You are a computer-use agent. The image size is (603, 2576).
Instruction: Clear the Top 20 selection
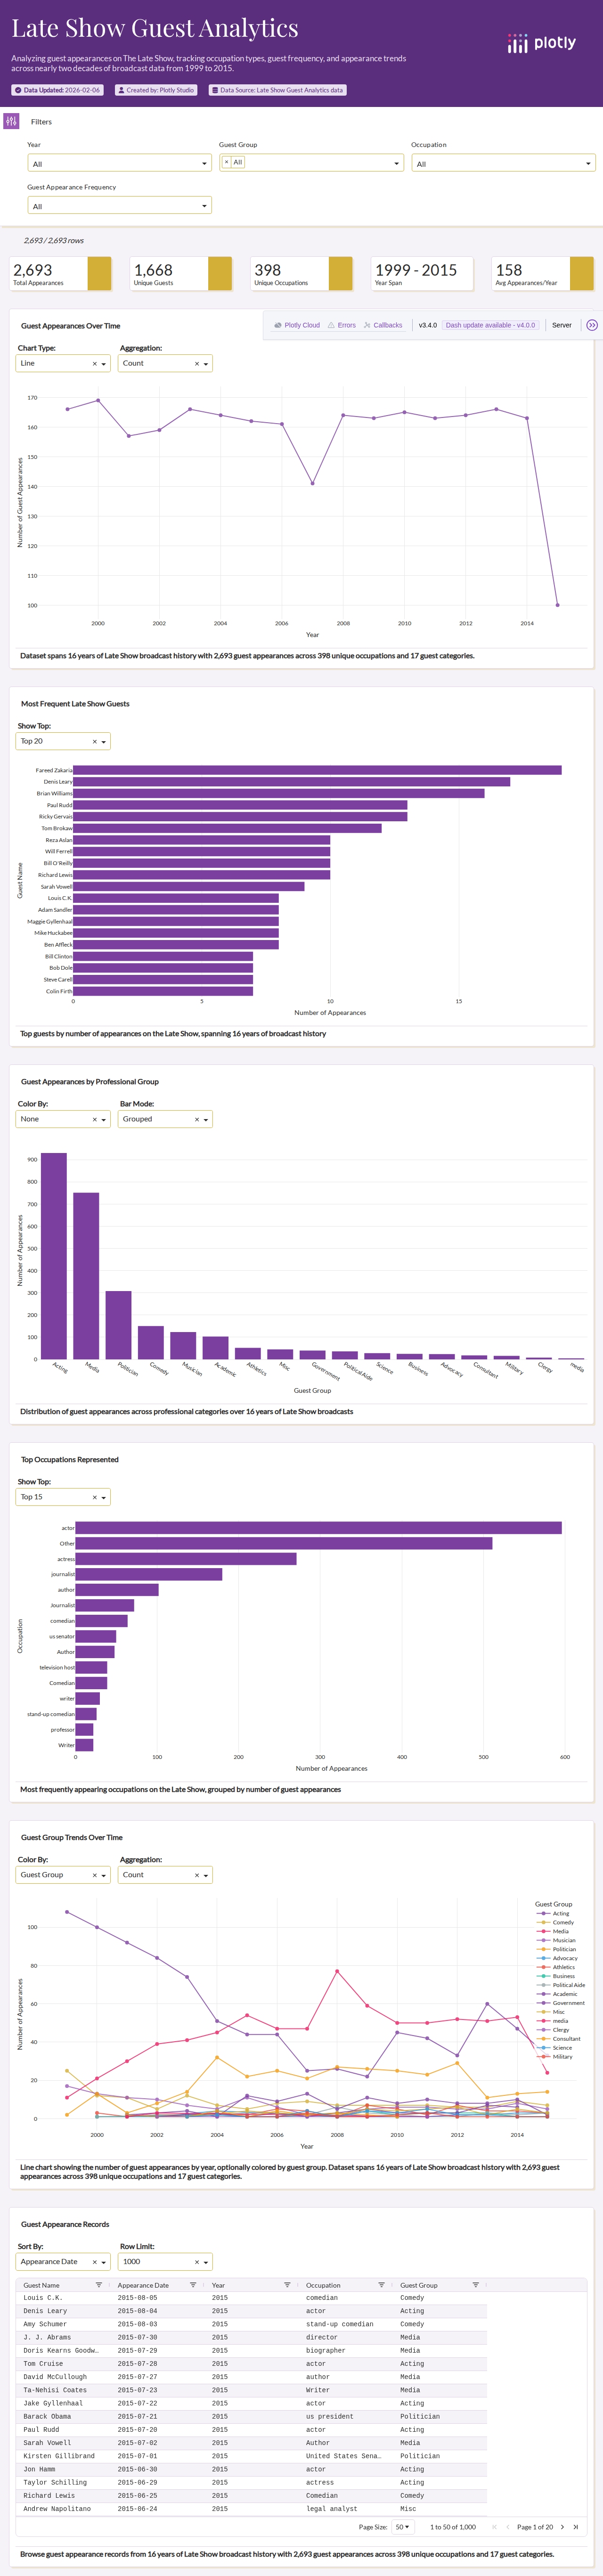[94, 742]
